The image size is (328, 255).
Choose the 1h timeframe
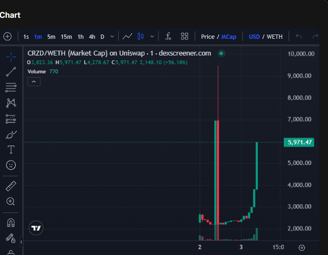pos(80,37)
